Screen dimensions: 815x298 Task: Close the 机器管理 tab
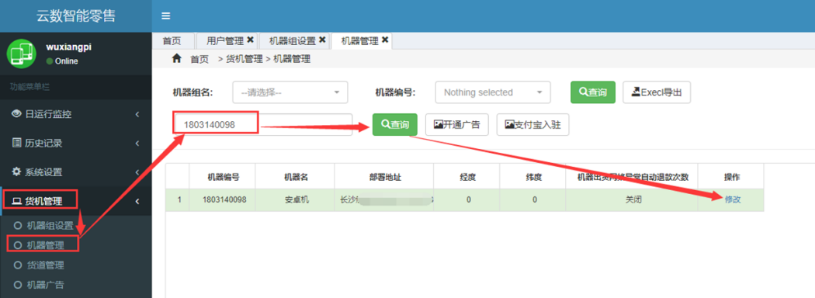(x=385, y=40)
